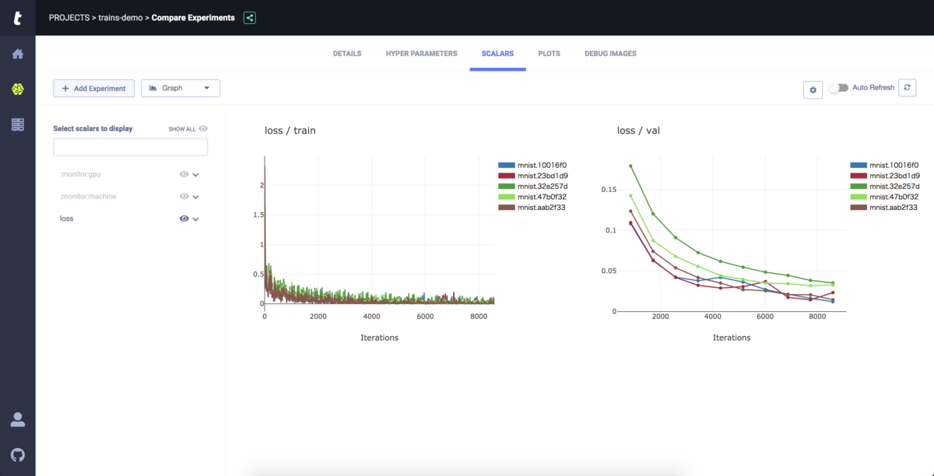
Task: Click the loss / train chart title
Action: [290, 131]
